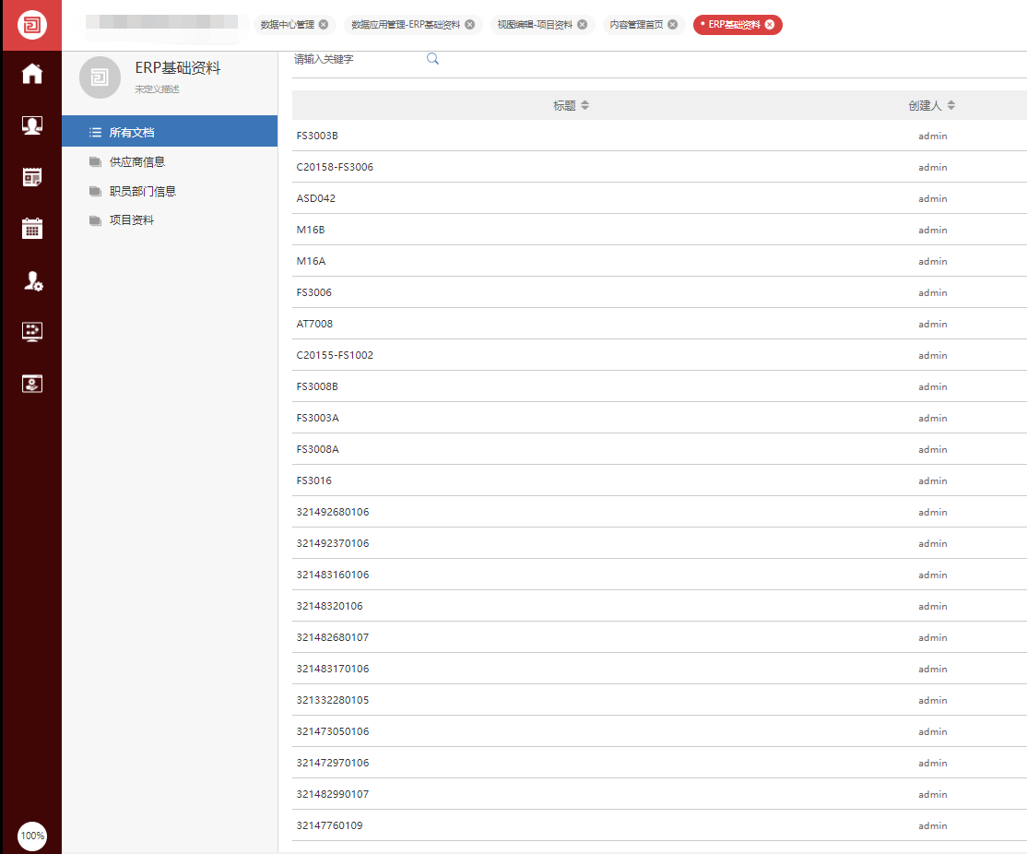Select 所有文档 in the left panel

(x=170, y=132)
